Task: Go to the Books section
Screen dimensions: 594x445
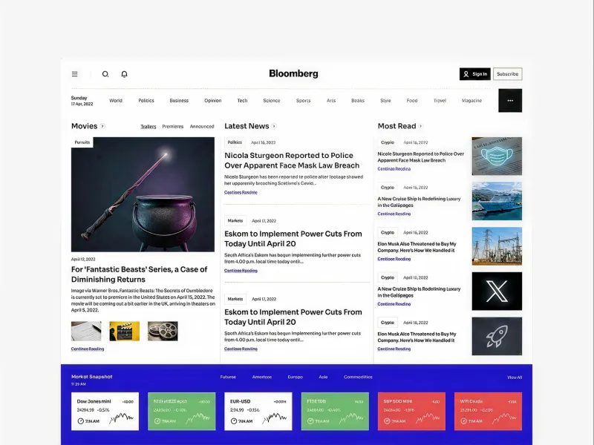Action: point(358,101)
